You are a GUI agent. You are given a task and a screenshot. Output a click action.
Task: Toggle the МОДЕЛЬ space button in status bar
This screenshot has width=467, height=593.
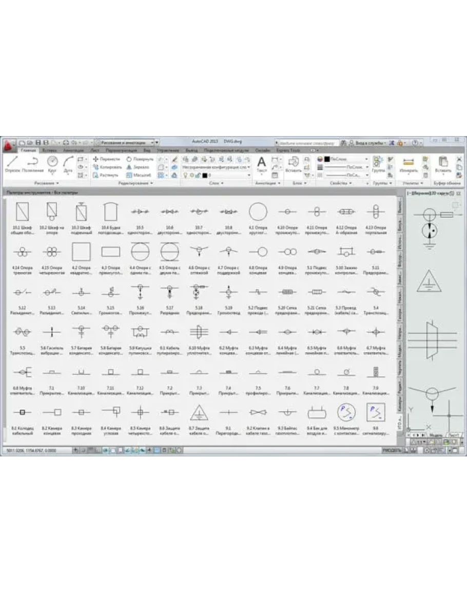point(392,450)
